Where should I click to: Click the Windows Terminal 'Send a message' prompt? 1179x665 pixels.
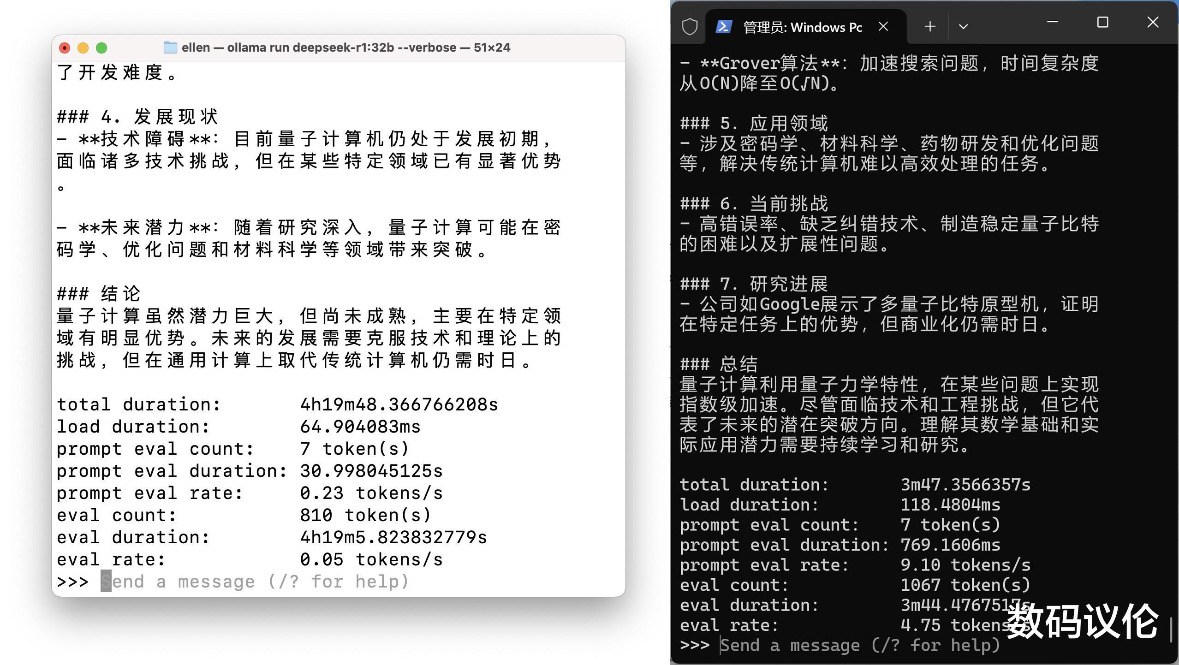coord(860,645)
